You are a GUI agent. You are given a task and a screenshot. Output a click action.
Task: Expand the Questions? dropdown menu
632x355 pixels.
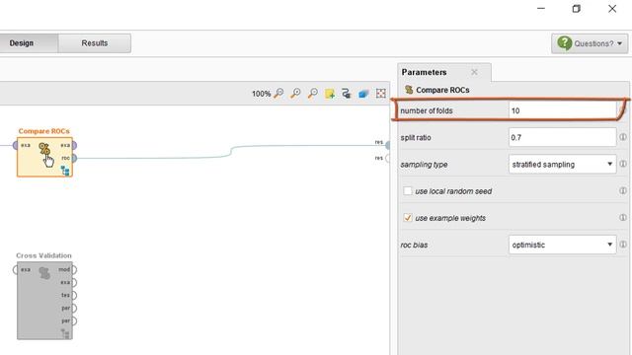tap(590, 43)
